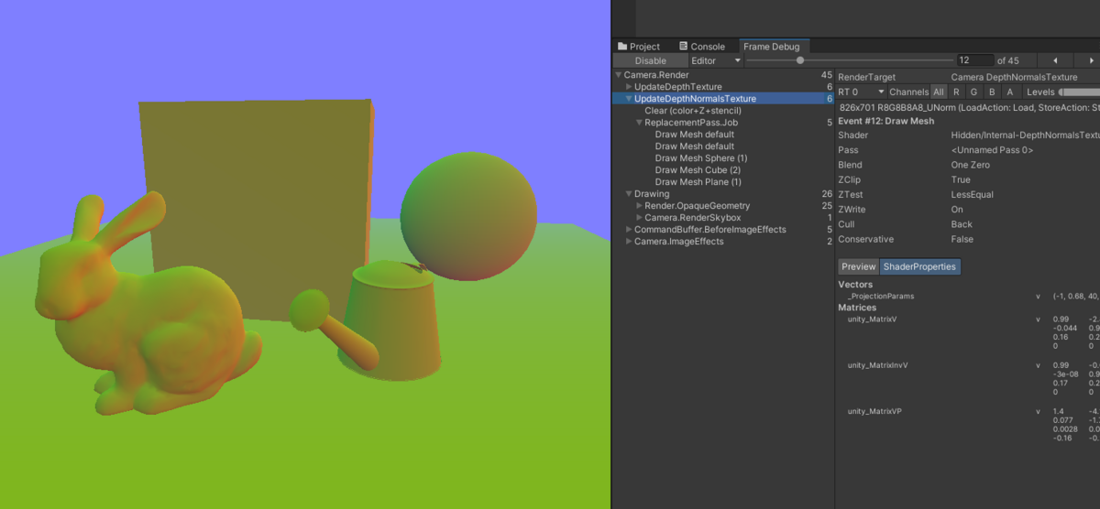Click the Console tab icon
The width and height of the screenshot is (1100, 509).
[x=684, y=47]
